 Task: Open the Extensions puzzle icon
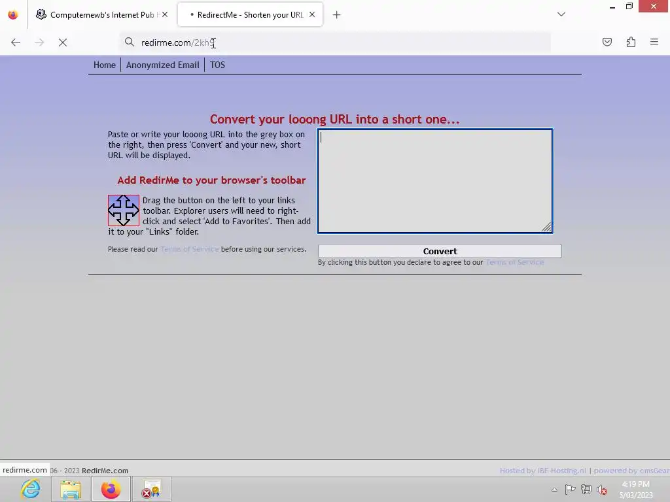coord(631,42)
